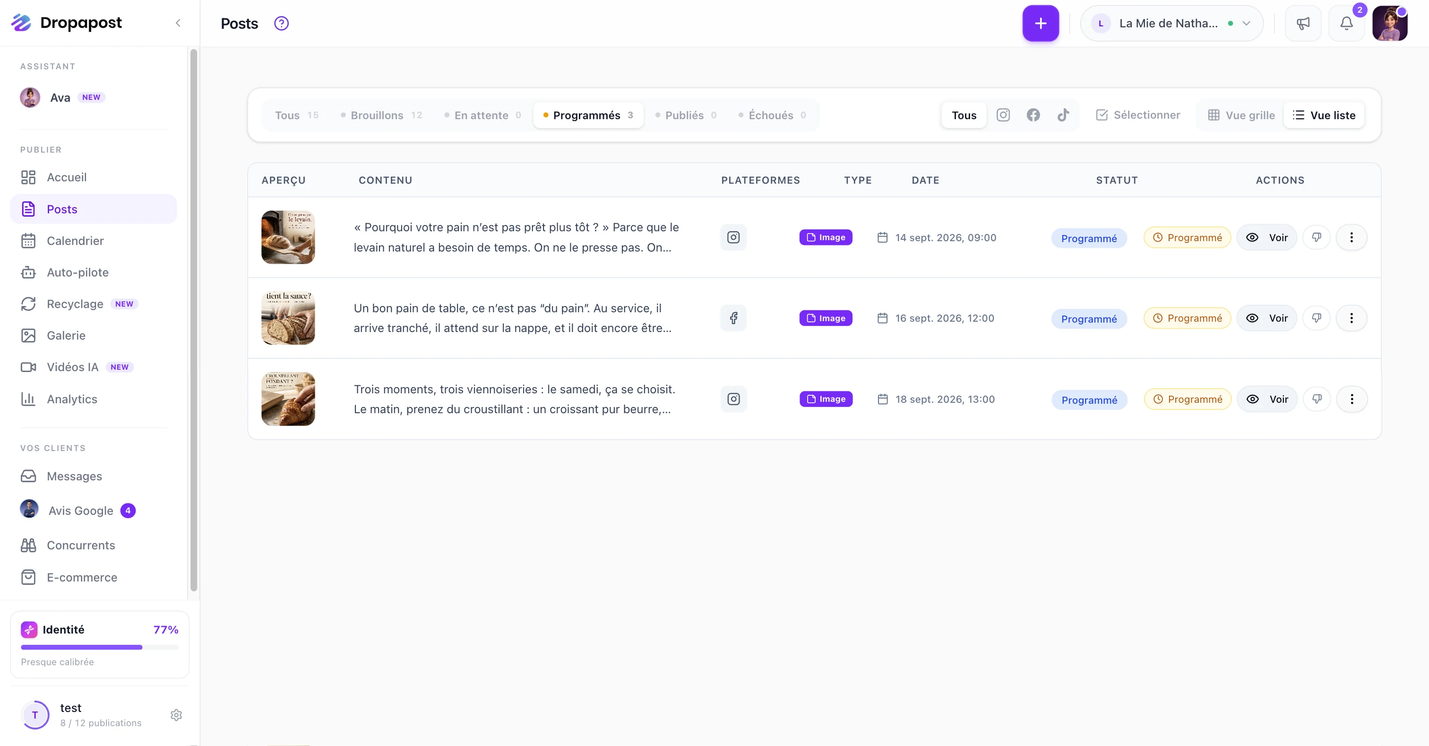Filter posts by TikTok icon

(1063, 115)
